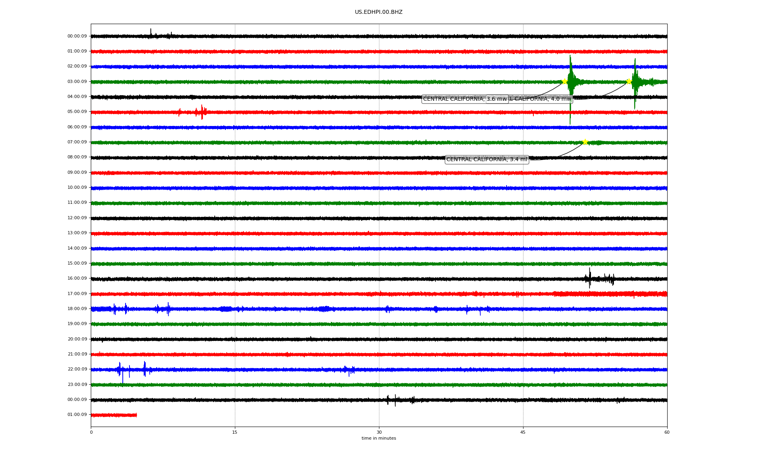Screen dimensions: 758x474
Task: Click the 60 tick label on the x-axis
Action: point(666,432)
